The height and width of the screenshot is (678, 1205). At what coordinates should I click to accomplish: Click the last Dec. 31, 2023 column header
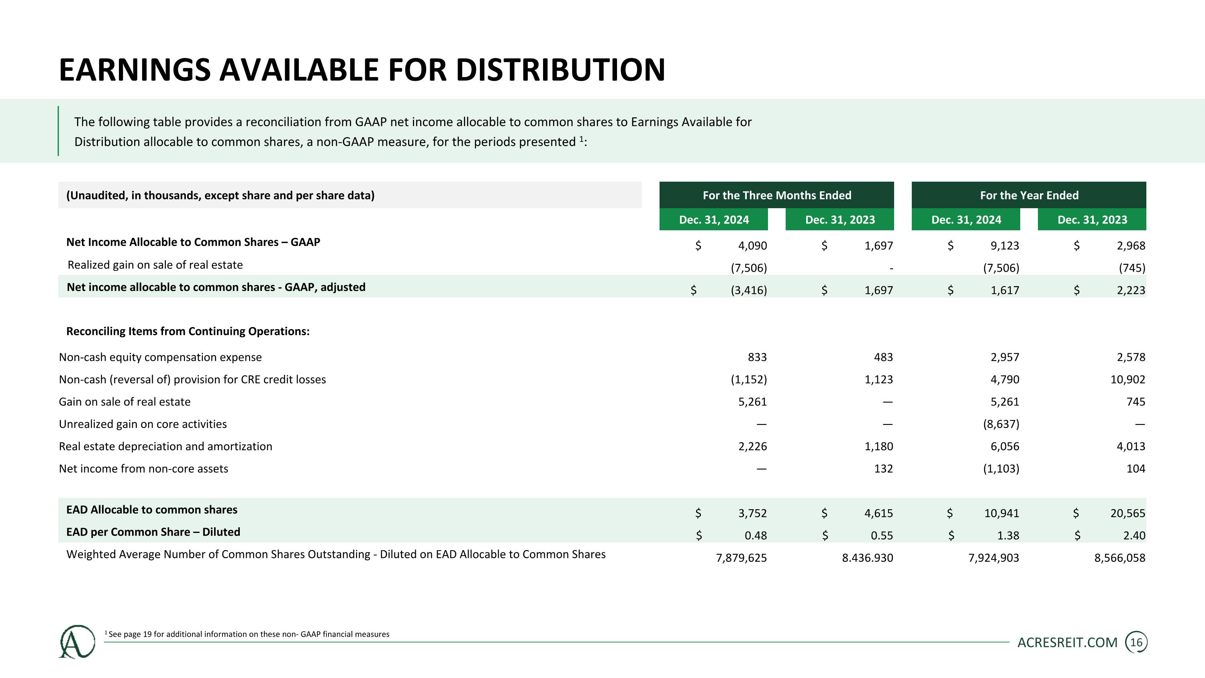(x=1092, y=219)
